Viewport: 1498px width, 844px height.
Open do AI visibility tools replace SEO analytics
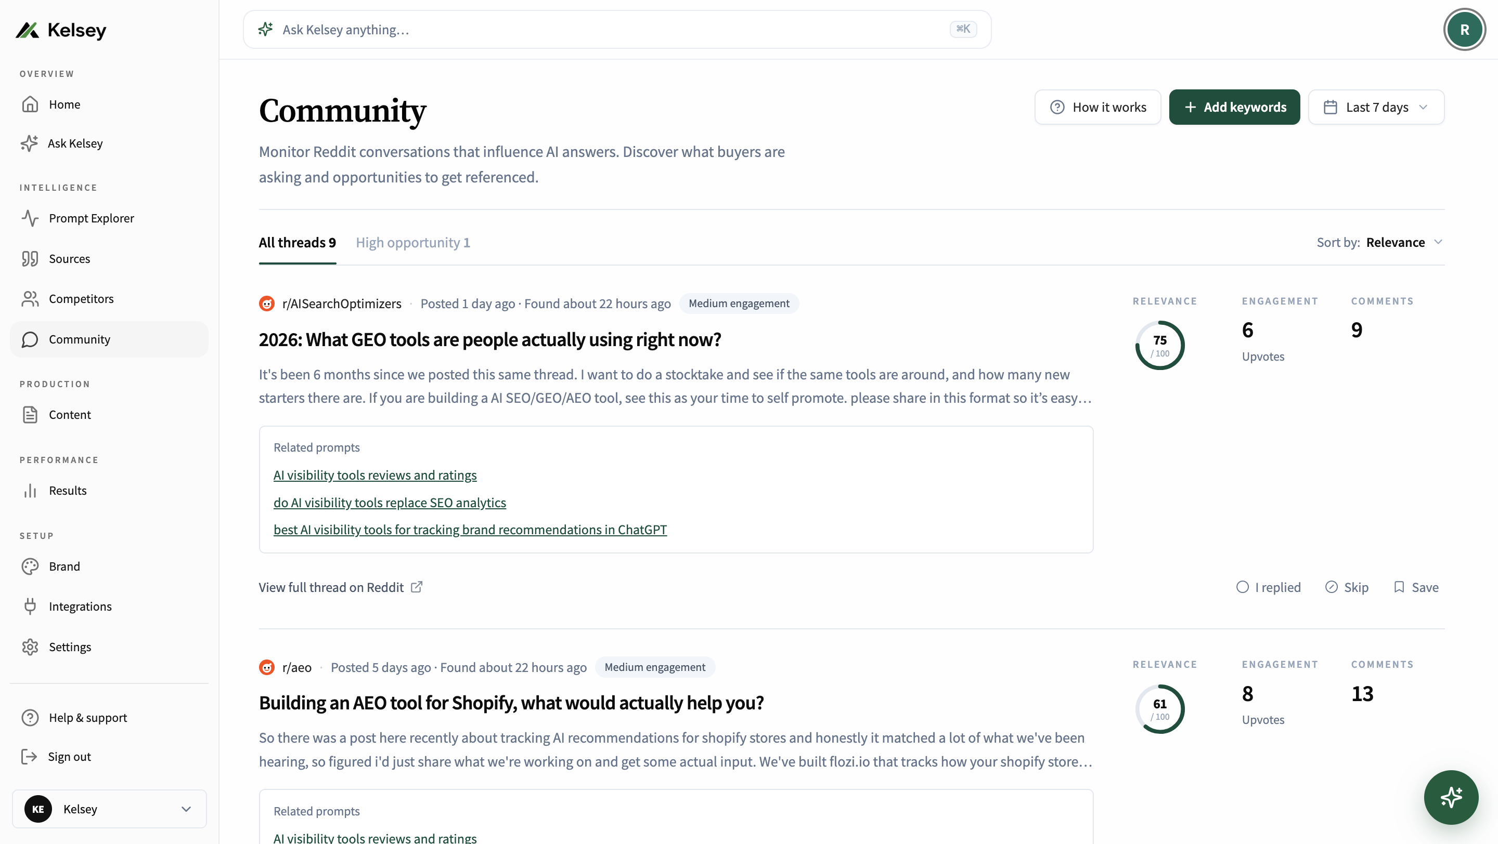(x=390, y=503)
